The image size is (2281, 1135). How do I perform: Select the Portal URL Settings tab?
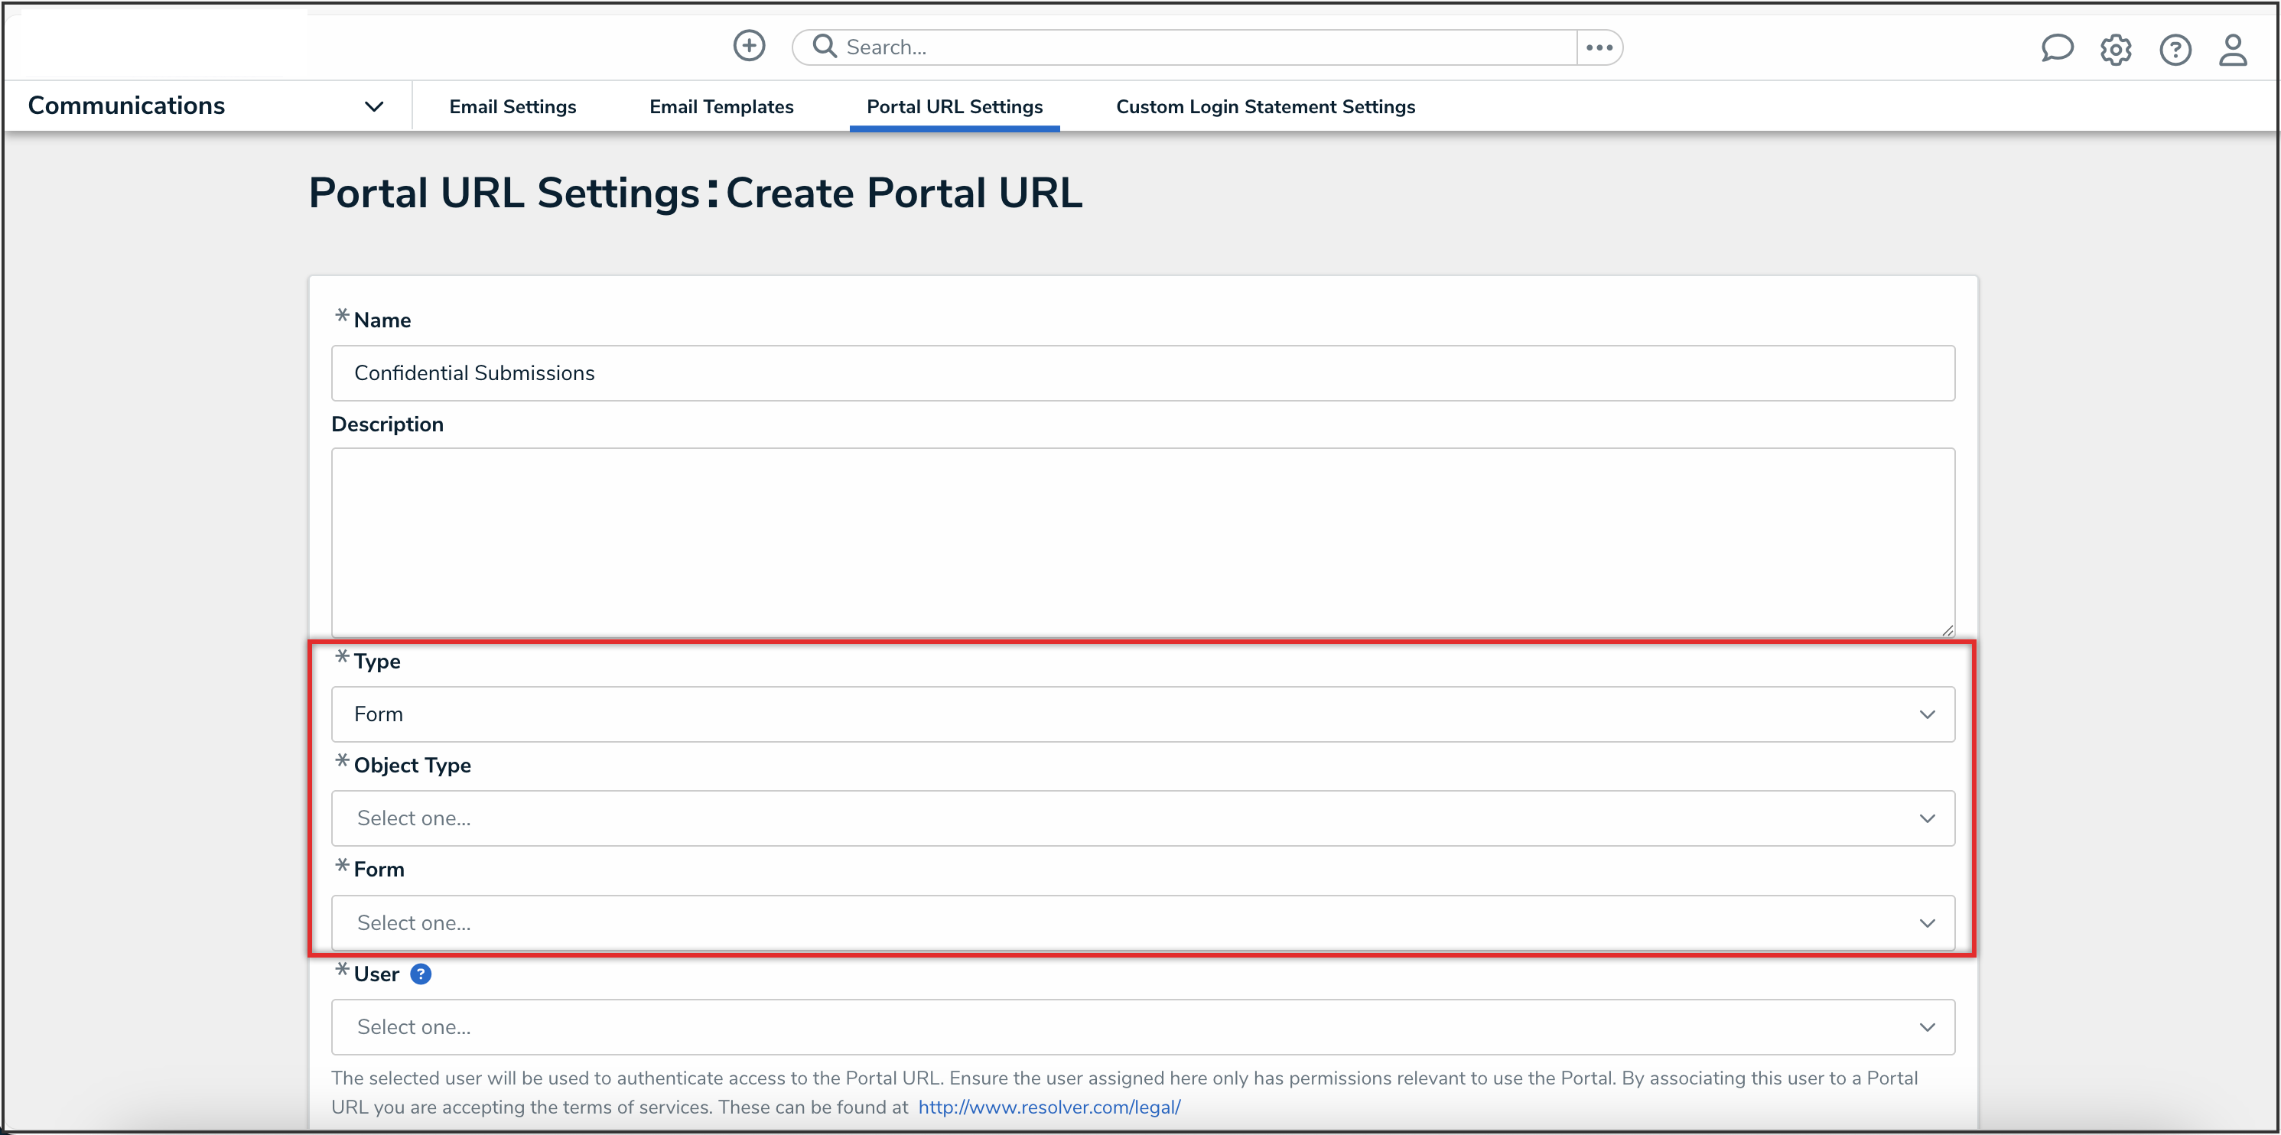click(x=954, y=106)
